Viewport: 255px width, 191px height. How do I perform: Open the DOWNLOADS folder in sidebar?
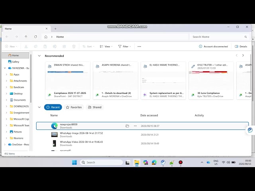coord(21,106)
